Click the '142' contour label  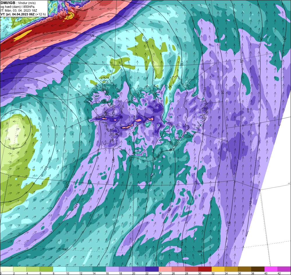pos(285,40)
